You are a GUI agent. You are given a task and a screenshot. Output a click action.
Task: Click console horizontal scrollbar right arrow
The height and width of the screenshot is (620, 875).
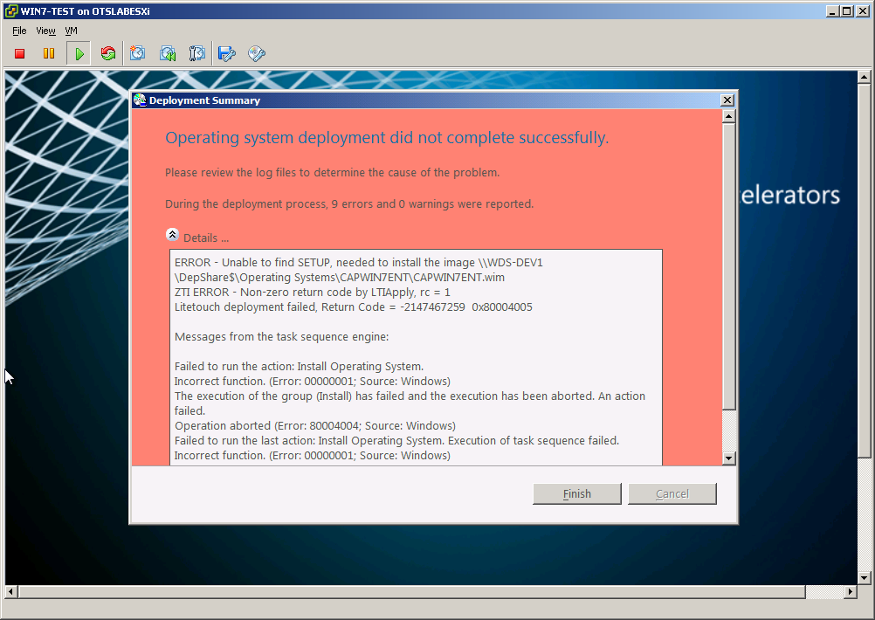[x=849, y=592]
